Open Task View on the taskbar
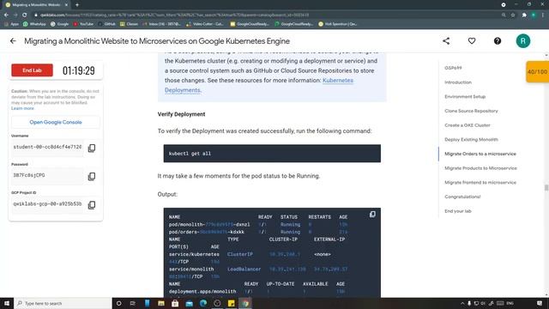The height and width of the screenshot is (309, 549). 133,303
